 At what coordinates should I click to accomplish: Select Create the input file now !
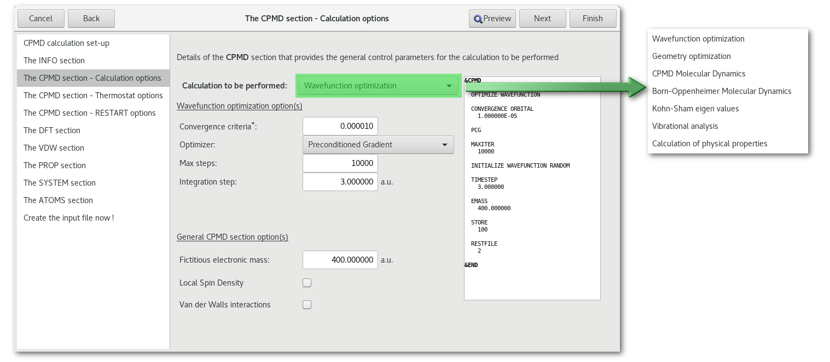pyautogui.click(x=68, y=218)
